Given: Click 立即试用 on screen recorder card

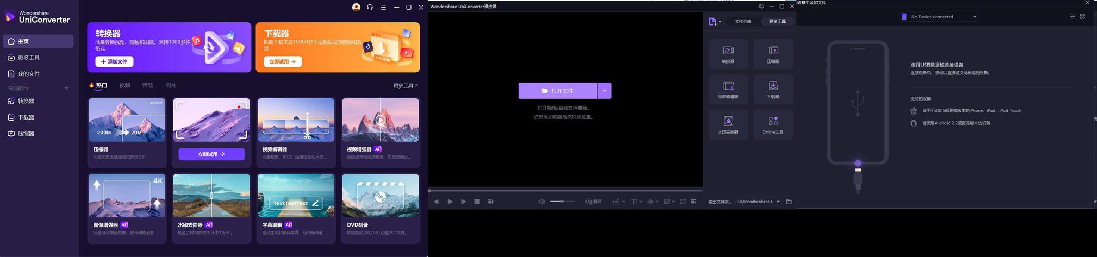Looking at the screenshot, I should [211, 154].
